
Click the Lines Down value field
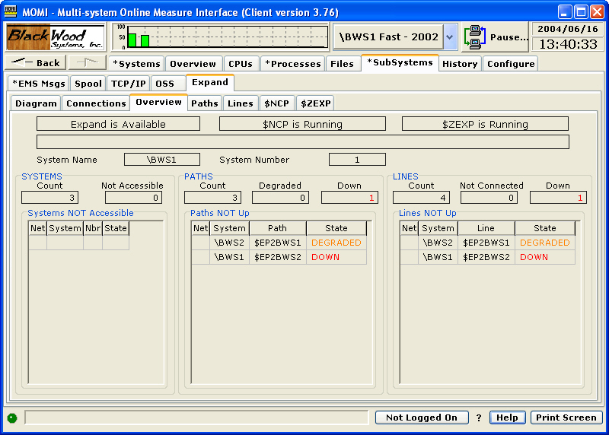pyautogui.click(x=558, y=198)
